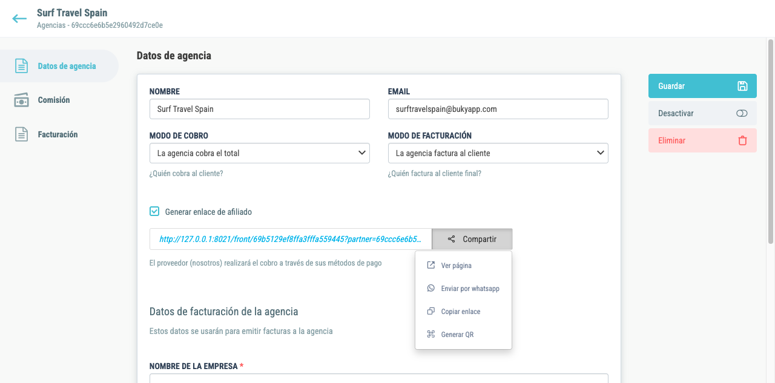The image size is (775, 383).
Task: Click the Desactivar button
Action: tap(702, 113)
